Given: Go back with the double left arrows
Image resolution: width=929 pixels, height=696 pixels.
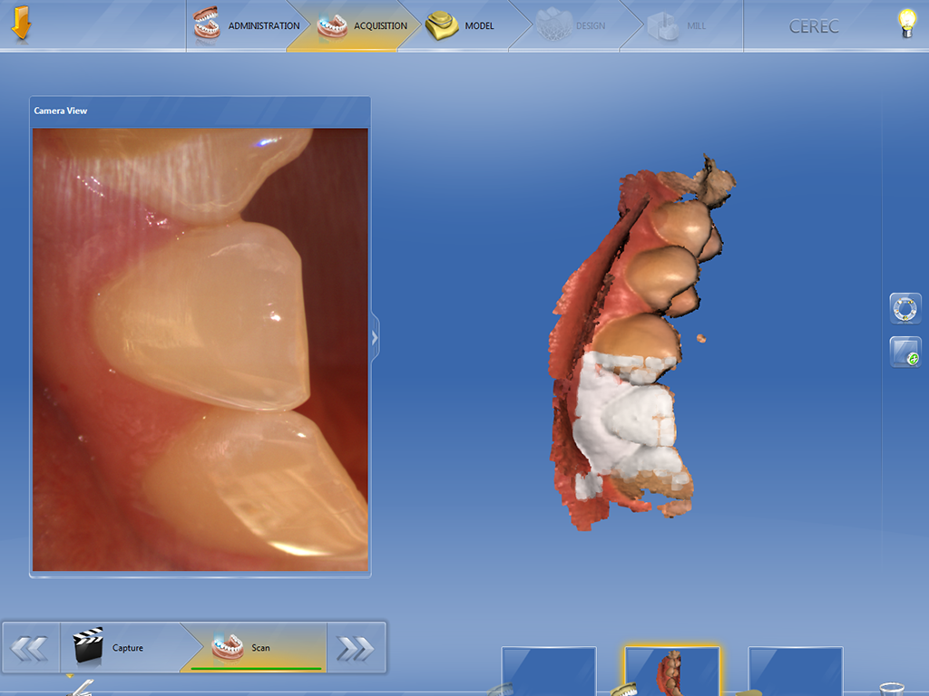Looking at the screenshot, I should point(30,648).
